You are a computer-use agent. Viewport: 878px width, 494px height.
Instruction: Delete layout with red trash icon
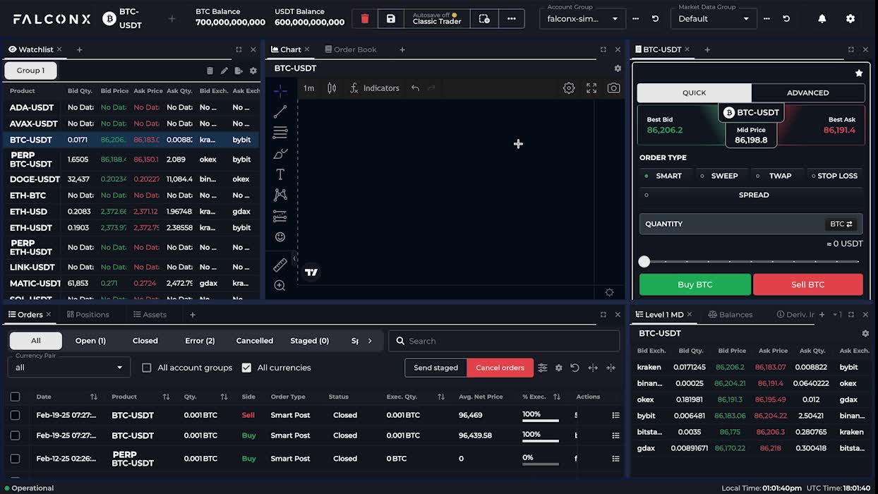coord(365,19)
